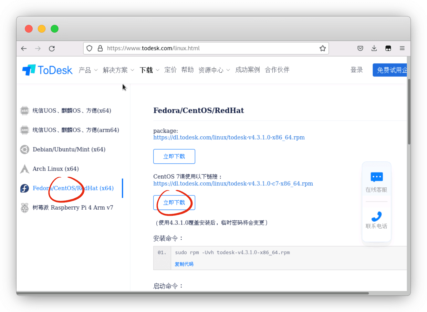Select Arch Linux (x64) in sidebar
427x312 pixels.
pyautogui.click(x=56, y=169)
